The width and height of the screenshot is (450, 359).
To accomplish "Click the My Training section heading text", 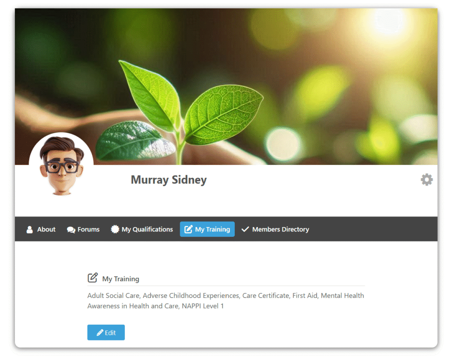I will [120, 279].
